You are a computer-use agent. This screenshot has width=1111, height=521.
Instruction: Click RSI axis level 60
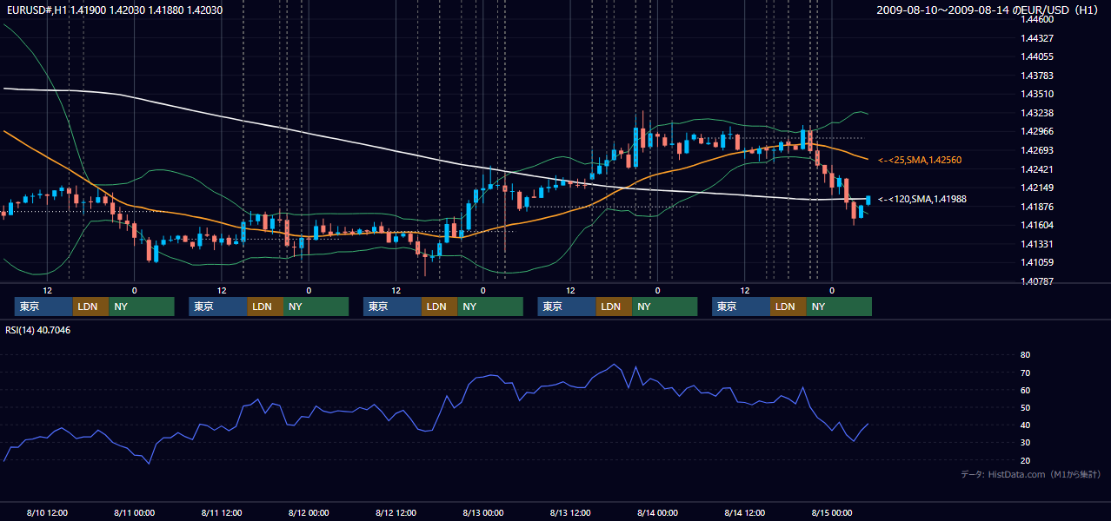[1025, 390]
